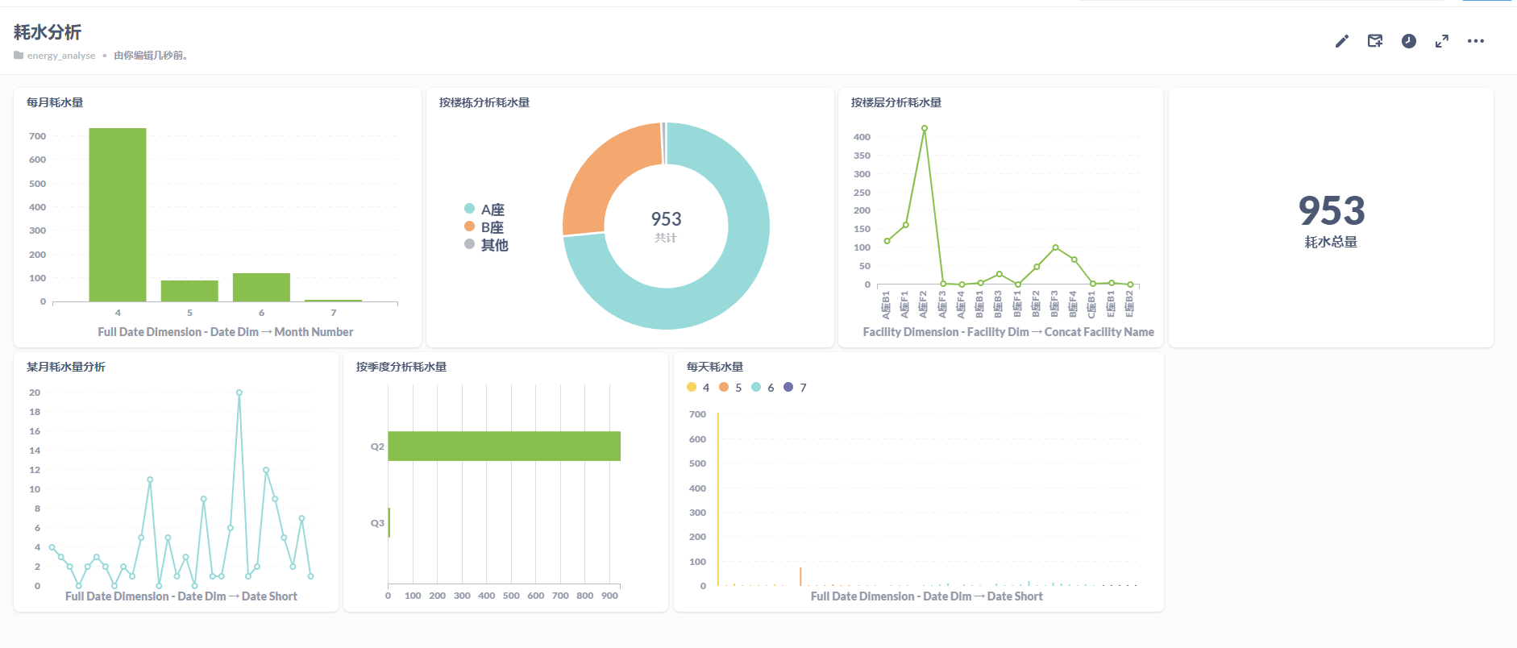Click the energy_analyse folder icon
This screenshot has height=648, width=1517.
point(19,56)
